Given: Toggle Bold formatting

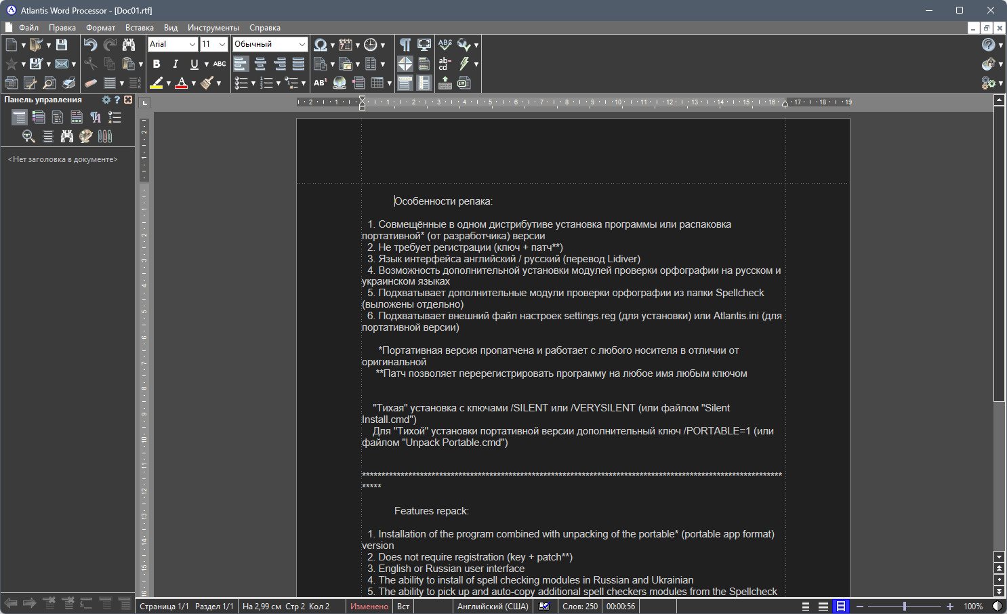Looking at the screenshot, I should tap(157, 64).
